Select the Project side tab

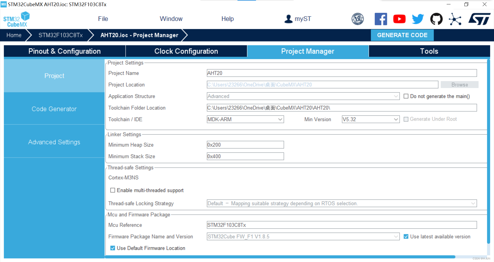click(x=54, y=76)
